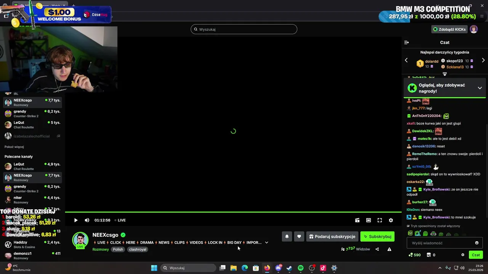Open Discord from the taskbar
The width and height of the screenshot is (488, 274).
[x=278, y=268]
